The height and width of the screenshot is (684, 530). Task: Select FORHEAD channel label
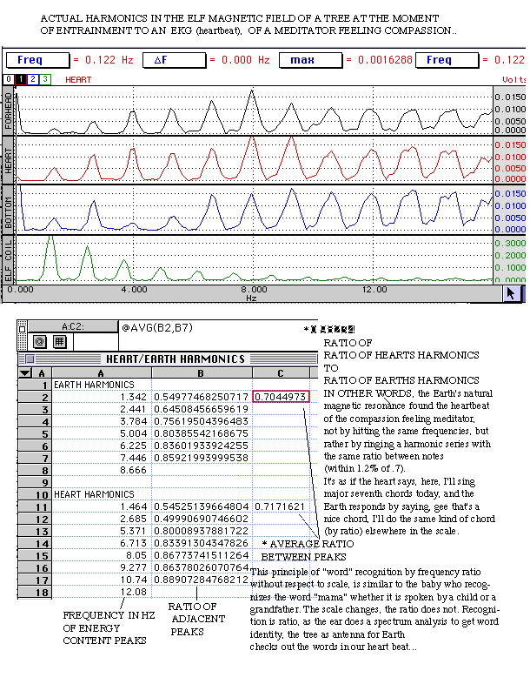click(x=9, y=111)
